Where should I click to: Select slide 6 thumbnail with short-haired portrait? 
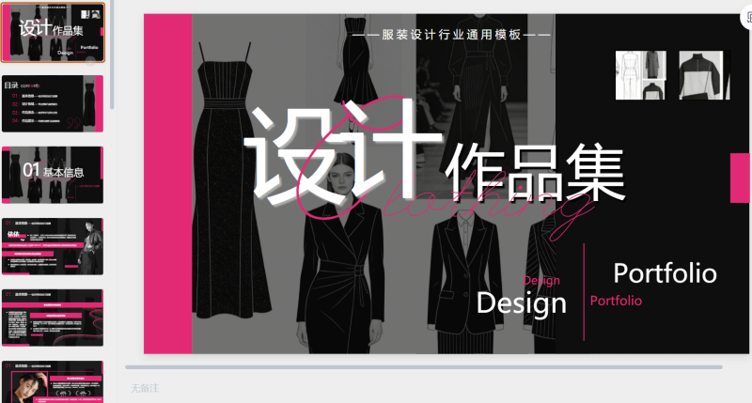pyautogui.click(x=53, y=382)
